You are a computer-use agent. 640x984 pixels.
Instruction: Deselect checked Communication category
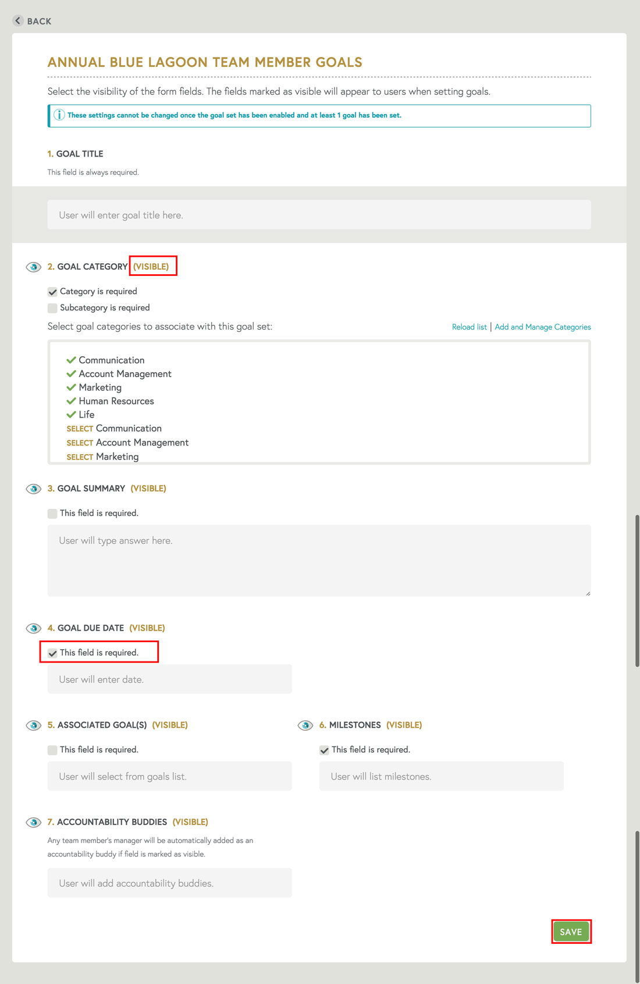coord(105,360)
